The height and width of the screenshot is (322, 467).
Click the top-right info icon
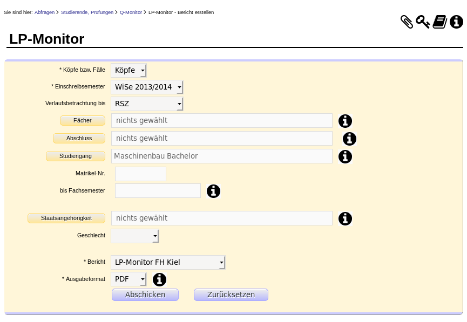456,22
